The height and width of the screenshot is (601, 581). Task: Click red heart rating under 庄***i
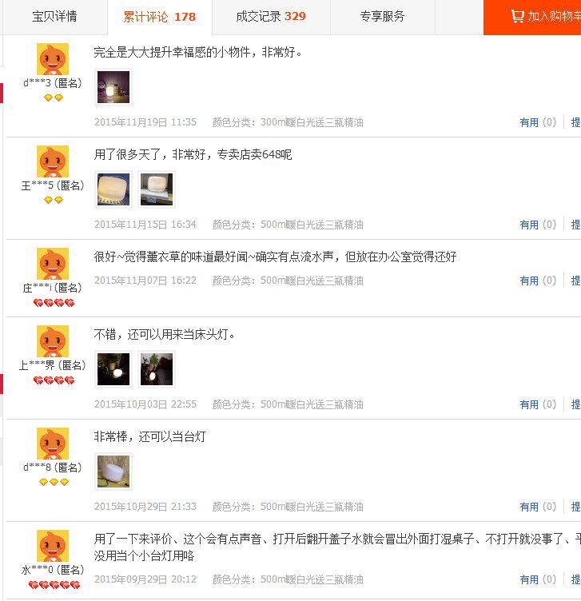click(x=54, y=303)
